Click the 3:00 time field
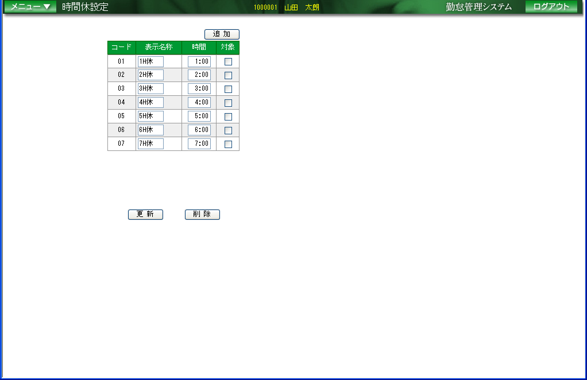The image size is (587, 380). [x=199, y=88]
